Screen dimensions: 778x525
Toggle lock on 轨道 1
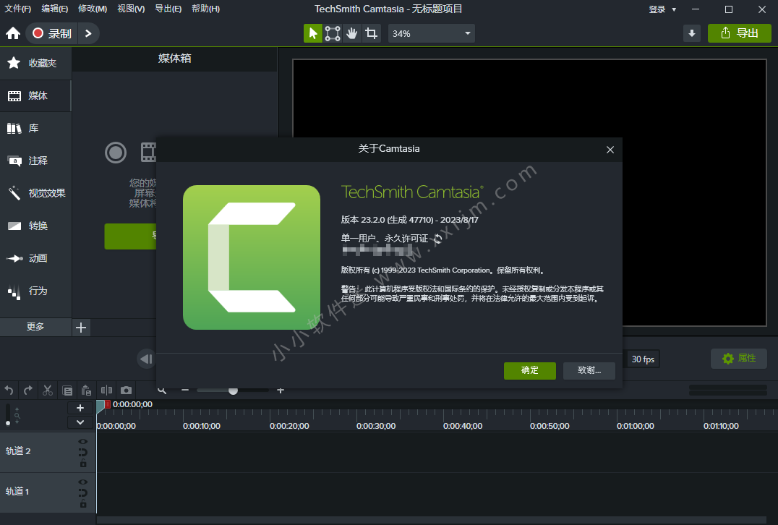click(83, 503)
